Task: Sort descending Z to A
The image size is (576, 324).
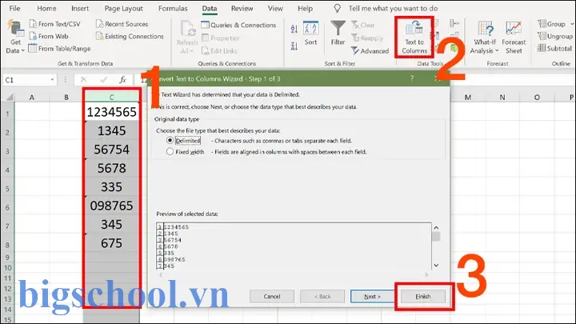Action: 294,46
